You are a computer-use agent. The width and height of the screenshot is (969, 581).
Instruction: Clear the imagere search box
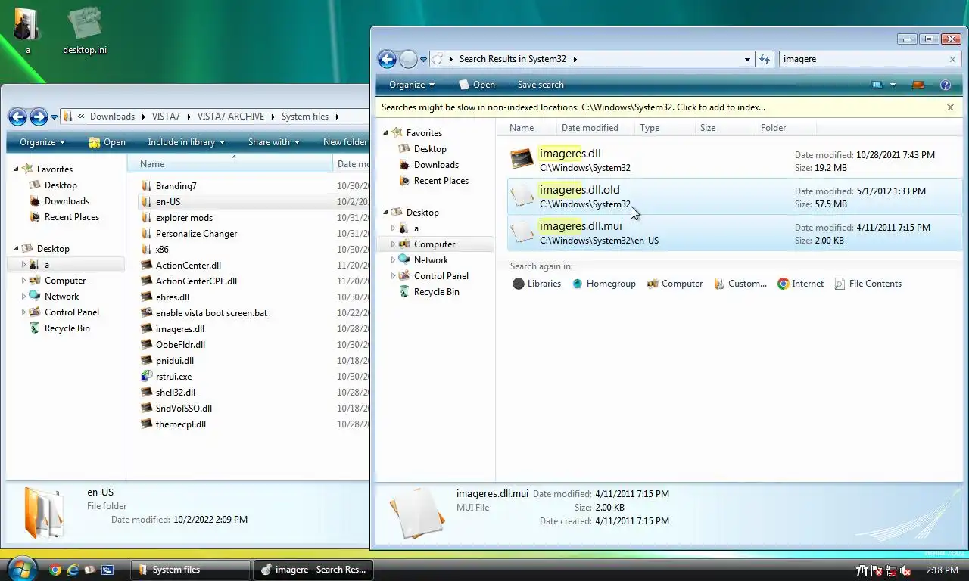tap(952, 59)
